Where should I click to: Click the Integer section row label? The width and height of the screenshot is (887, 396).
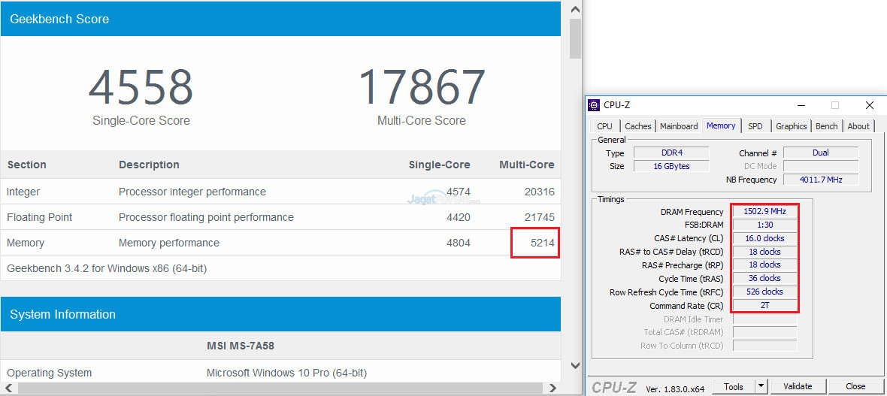coord(23,192)
